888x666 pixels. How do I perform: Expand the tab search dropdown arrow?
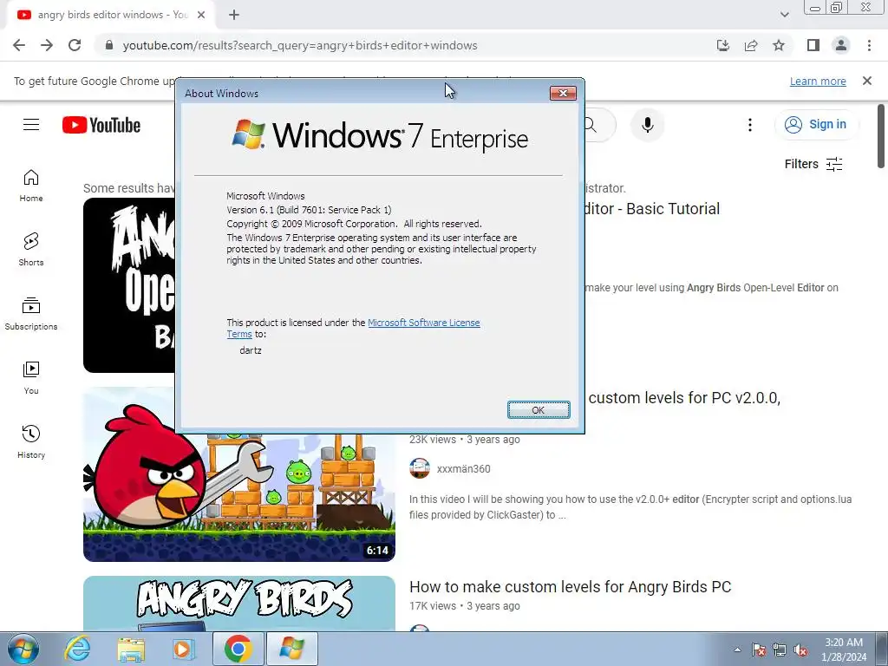[x=784, y=15]
